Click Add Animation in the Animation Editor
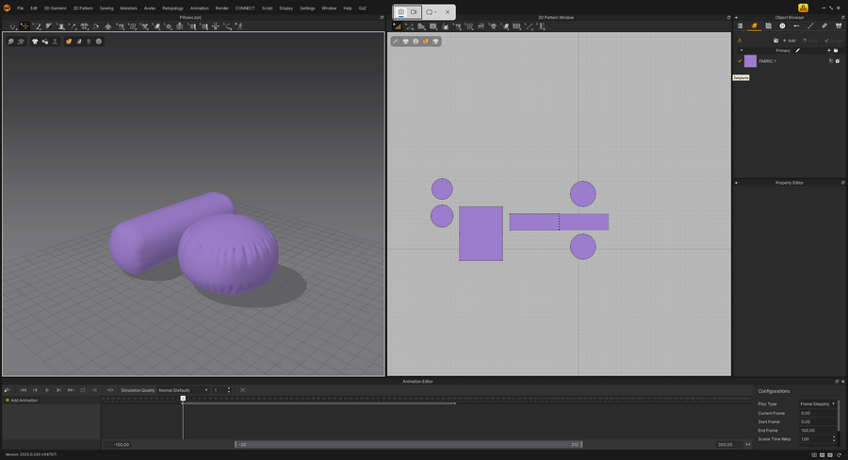The width and height of the screenshot is (848, 460). [x=24, y=400]
